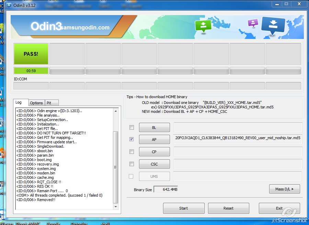Select log line 'All threads completed'
Viewport: 309px width, 225px height.
click(x=59, y=195)
